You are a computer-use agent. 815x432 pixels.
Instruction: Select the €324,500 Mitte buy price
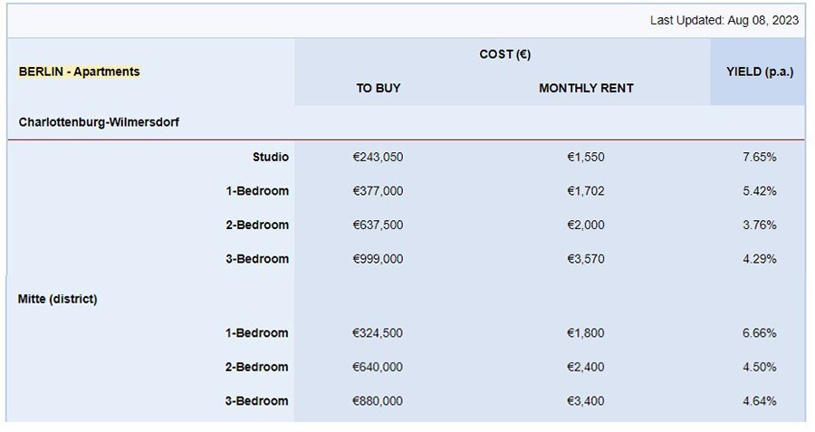tap(378, 333)
